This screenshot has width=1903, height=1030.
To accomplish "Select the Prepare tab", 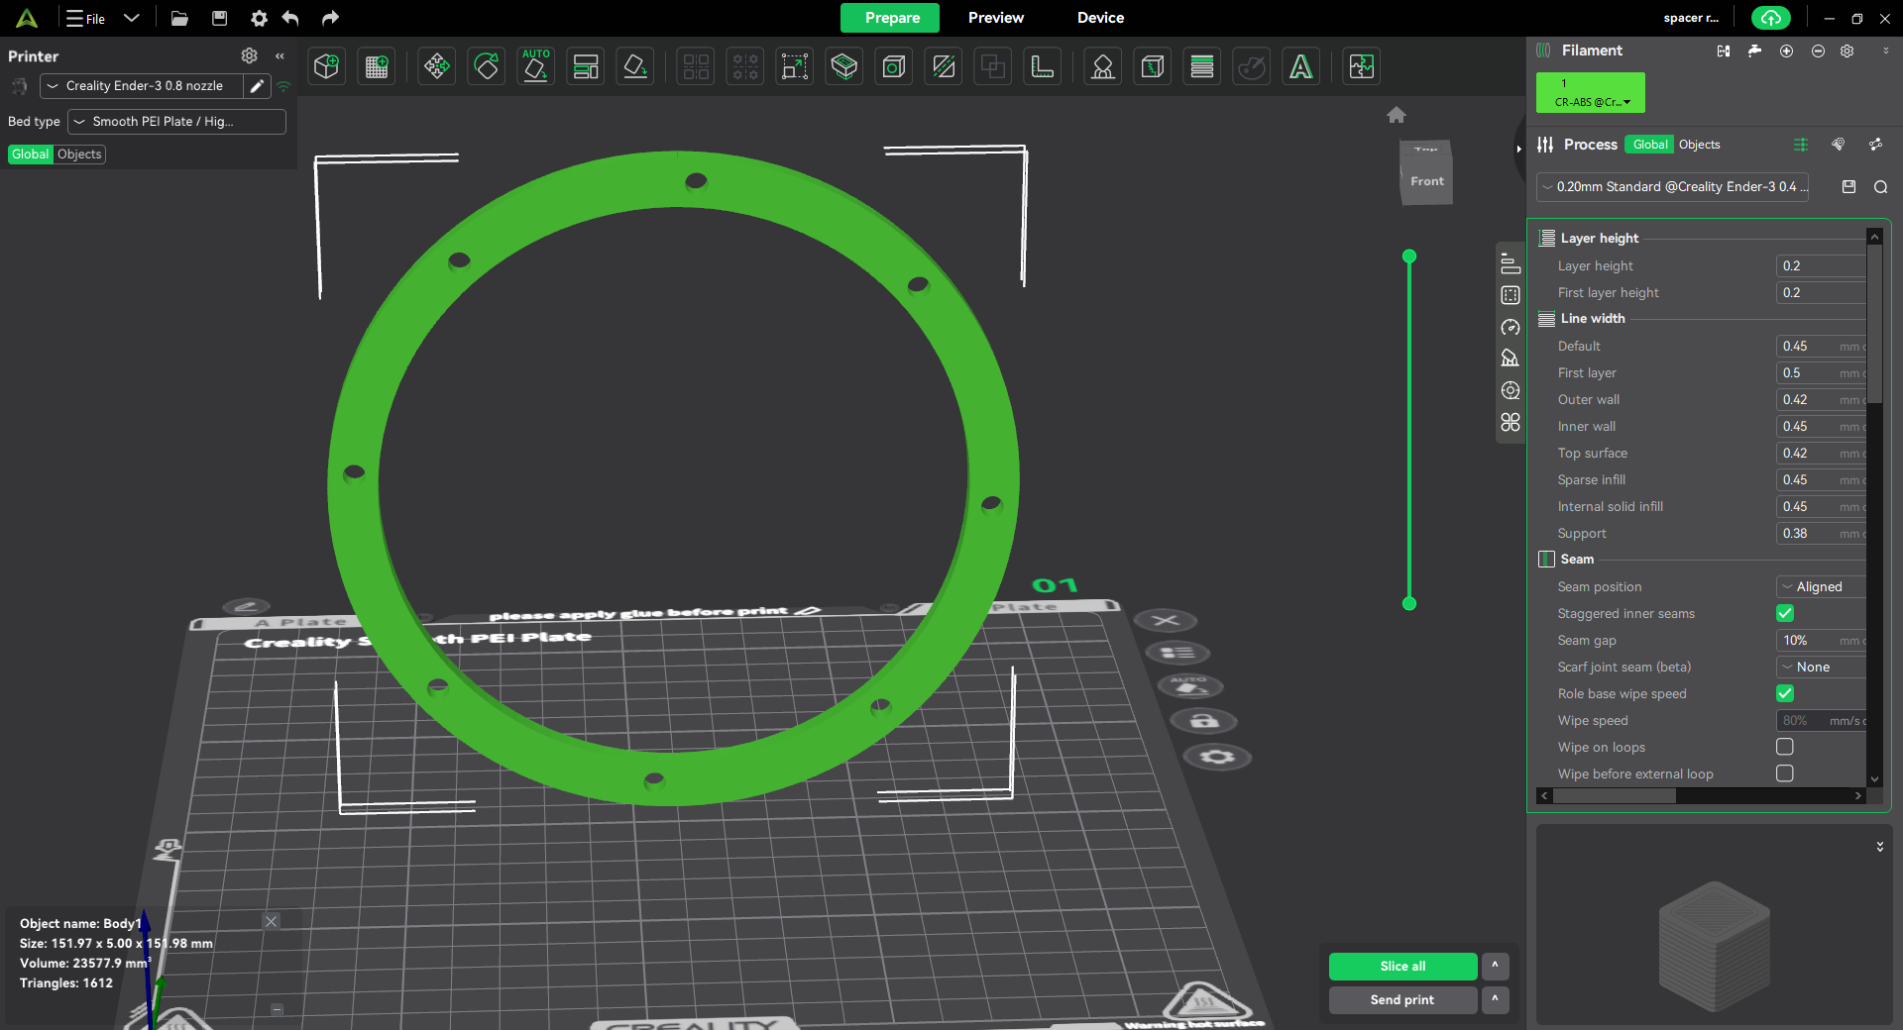I will pos(891,18).
